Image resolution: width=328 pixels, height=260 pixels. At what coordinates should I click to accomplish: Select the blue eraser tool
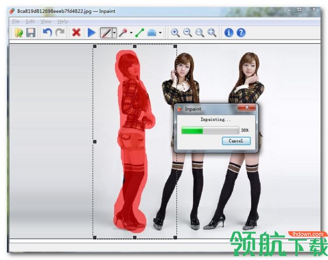pyautogui.click(x=152, y=33)
